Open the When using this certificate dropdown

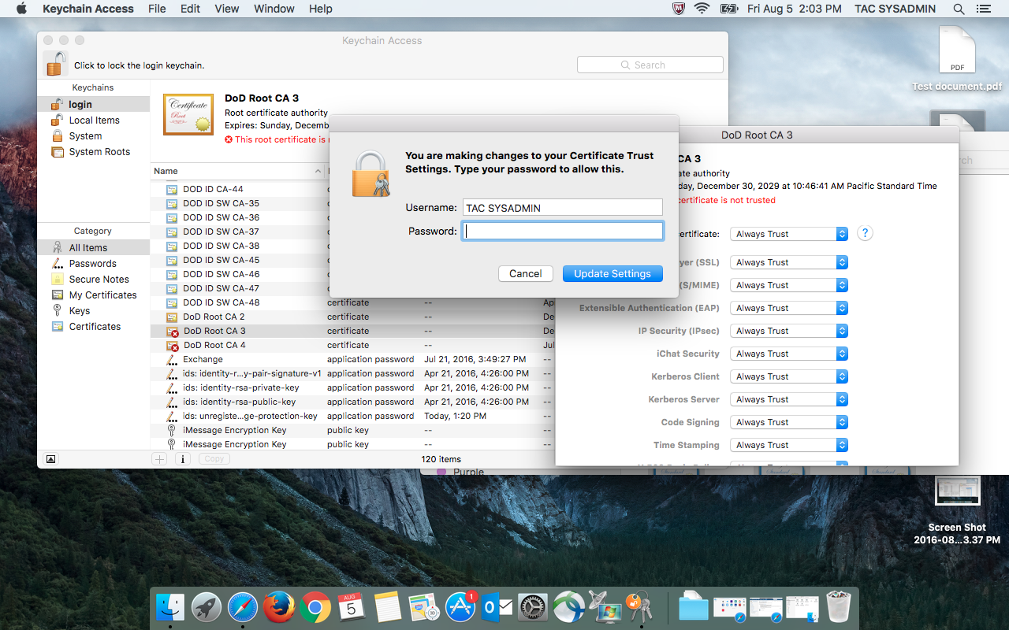[x=788, y=234]
